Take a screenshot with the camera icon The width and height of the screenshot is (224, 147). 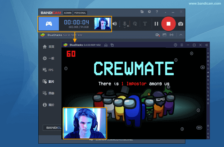[x=181, y=24]
